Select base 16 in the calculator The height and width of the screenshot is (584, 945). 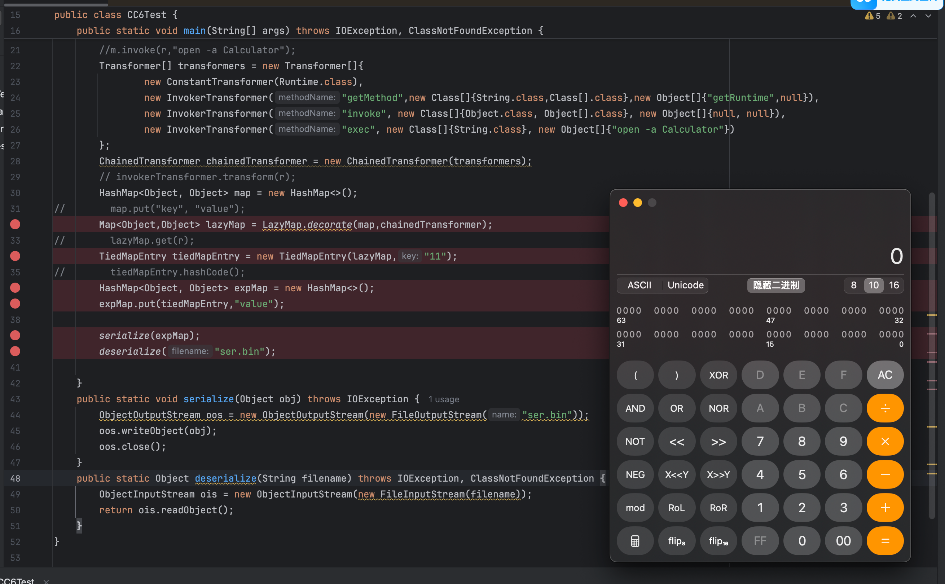point(894,286)
